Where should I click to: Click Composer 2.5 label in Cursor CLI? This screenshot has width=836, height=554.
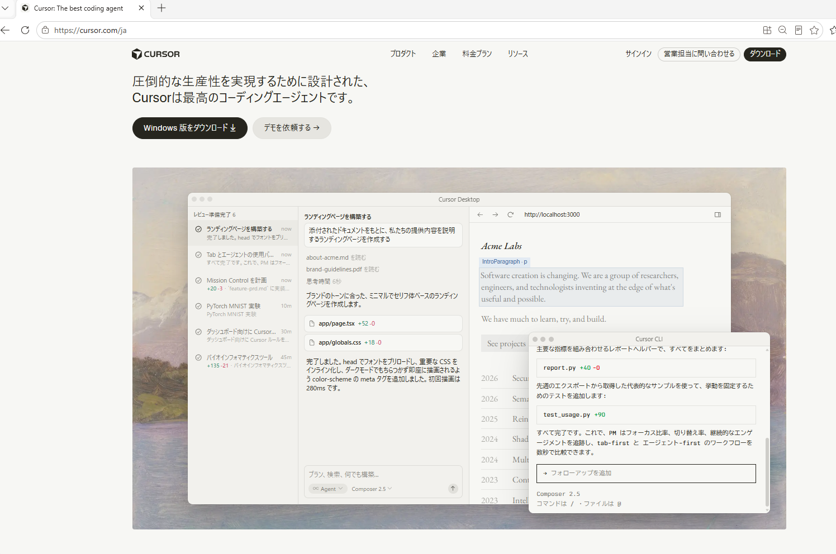(x=558, y=494)
